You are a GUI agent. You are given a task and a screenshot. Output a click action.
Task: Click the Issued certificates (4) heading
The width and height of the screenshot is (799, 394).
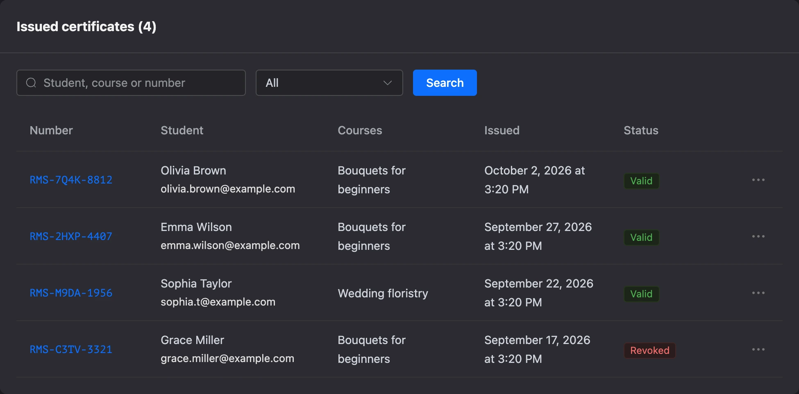point(86,27)
